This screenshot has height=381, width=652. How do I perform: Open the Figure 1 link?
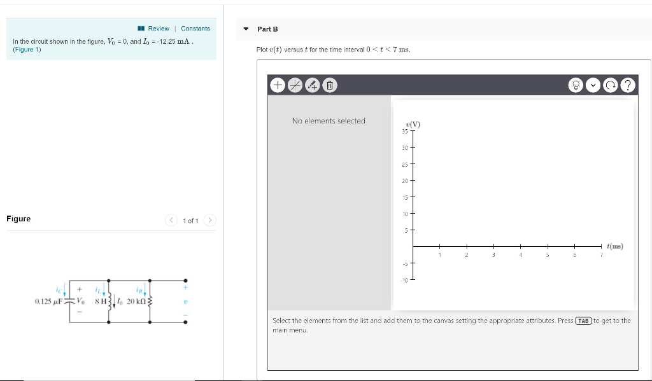pos(26,49)
